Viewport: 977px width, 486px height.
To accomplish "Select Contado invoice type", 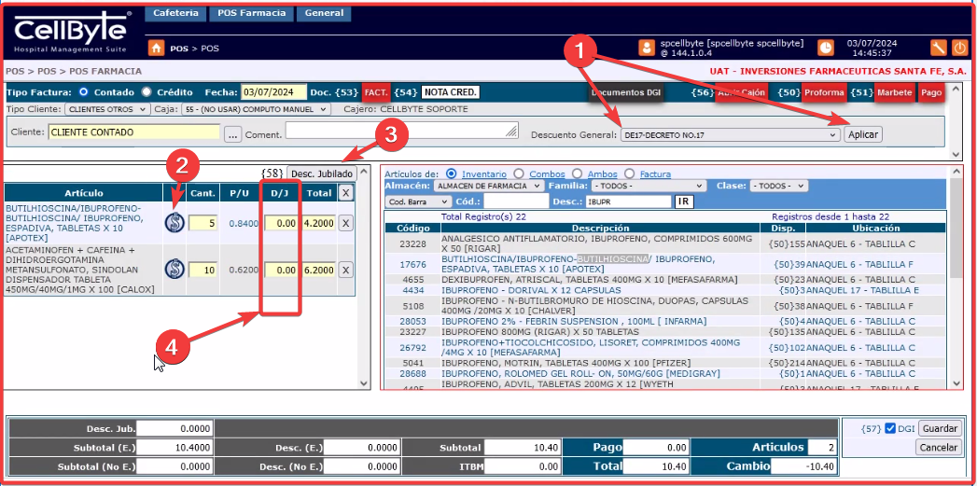I will [84, 91].
